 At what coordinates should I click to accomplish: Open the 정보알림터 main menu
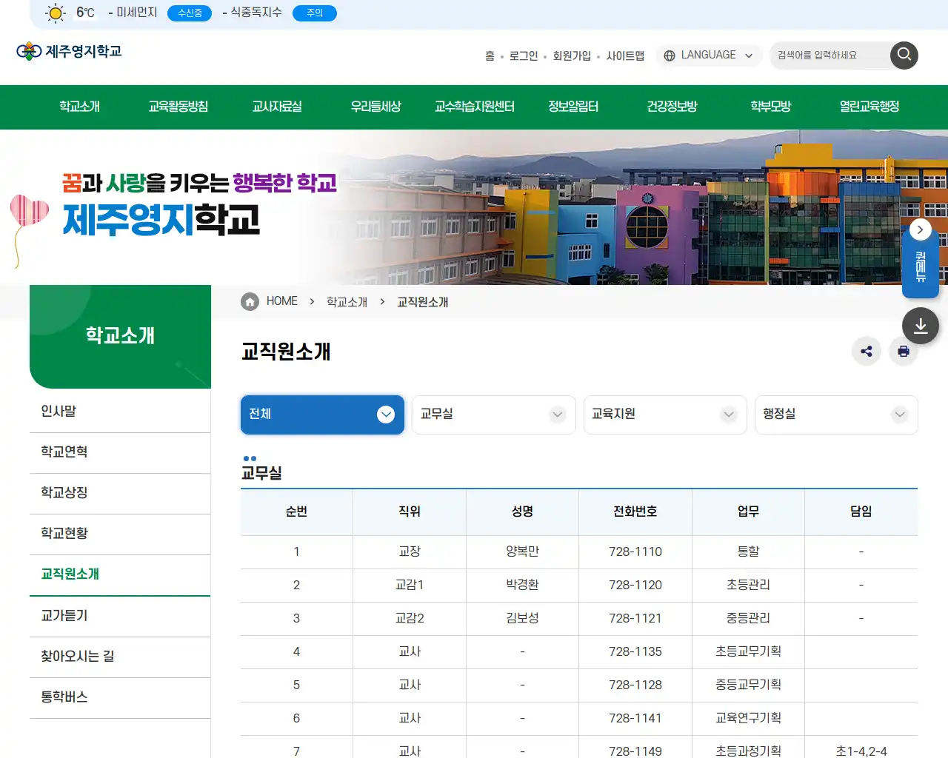click(x=573, y=107)
